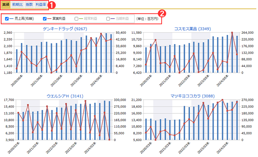Click the blue line swatch next to 売上高
The image size is (258, 157).
[11, 19]
